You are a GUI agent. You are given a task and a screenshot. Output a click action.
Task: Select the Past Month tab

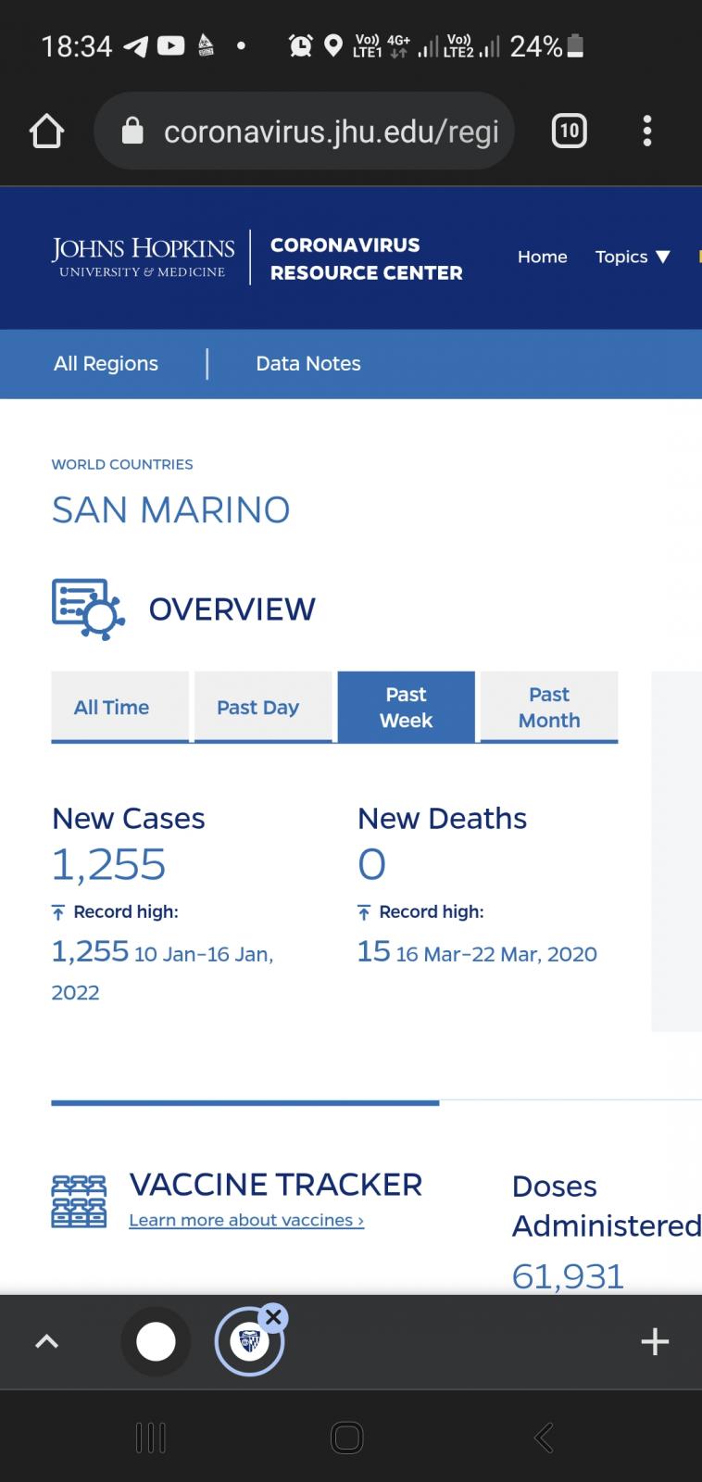coord(549,707)
